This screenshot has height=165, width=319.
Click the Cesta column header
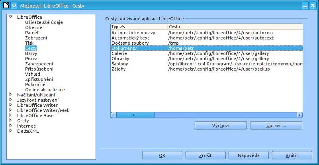(x=235, y=27)
